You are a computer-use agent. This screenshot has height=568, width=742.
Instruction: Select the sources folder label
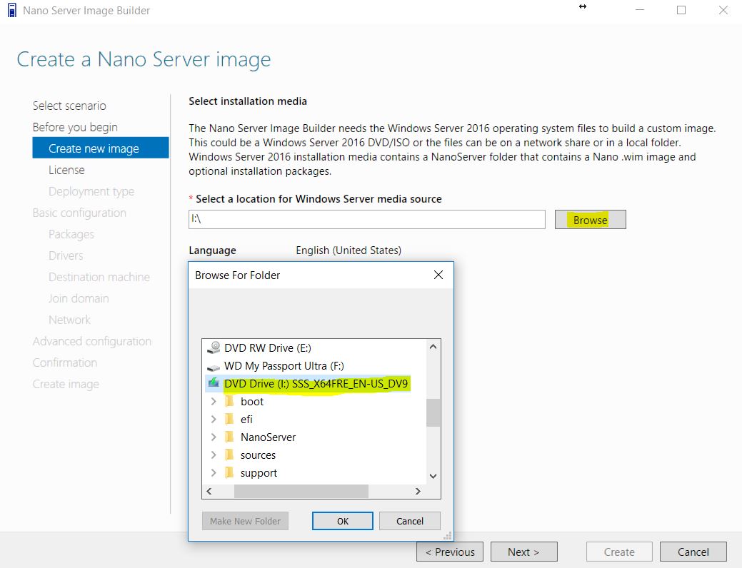[258, 455]
